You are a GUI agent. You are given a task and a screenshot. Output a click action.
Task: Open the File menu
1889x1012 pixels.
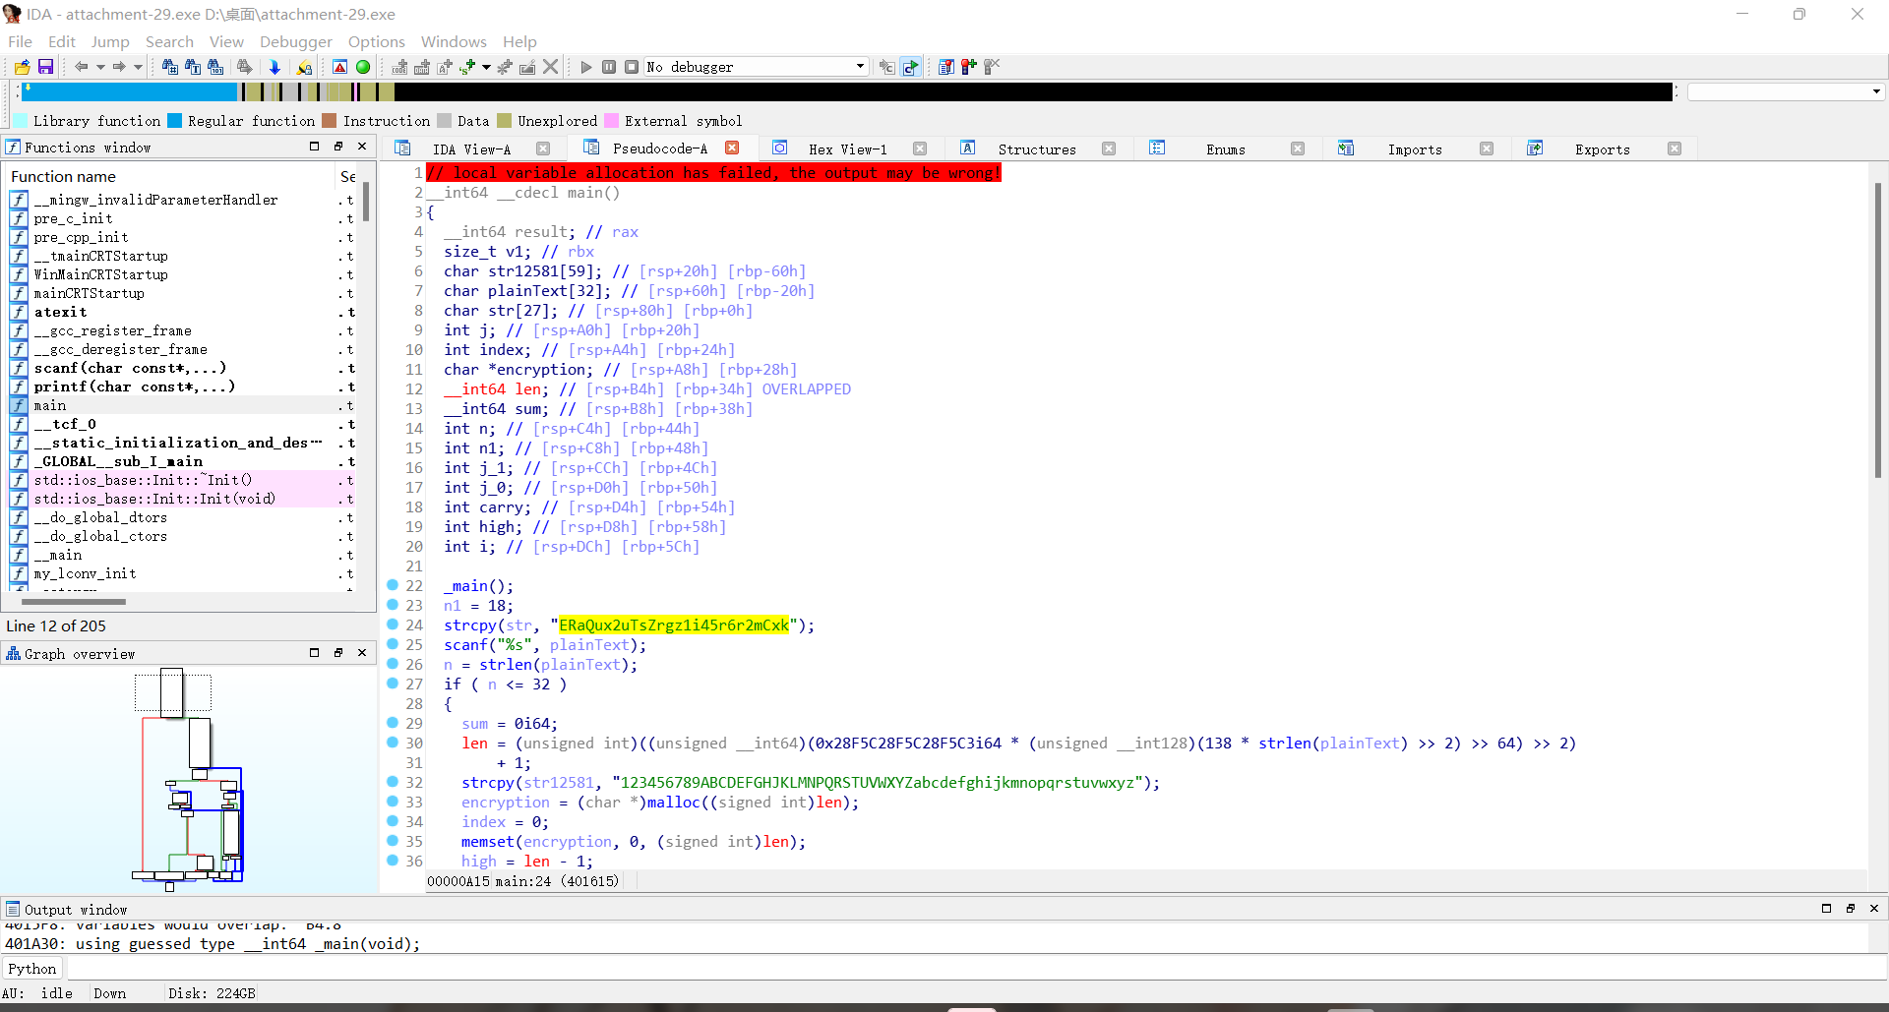pos(20,41)
